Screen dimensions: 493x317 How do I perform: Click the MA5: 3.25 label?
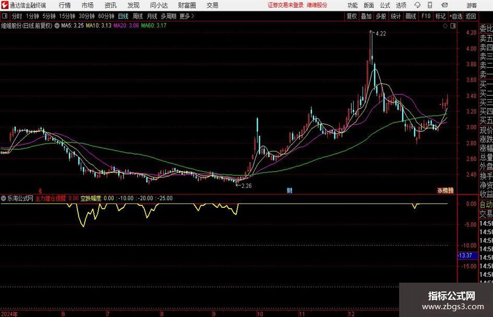point(73,26)
